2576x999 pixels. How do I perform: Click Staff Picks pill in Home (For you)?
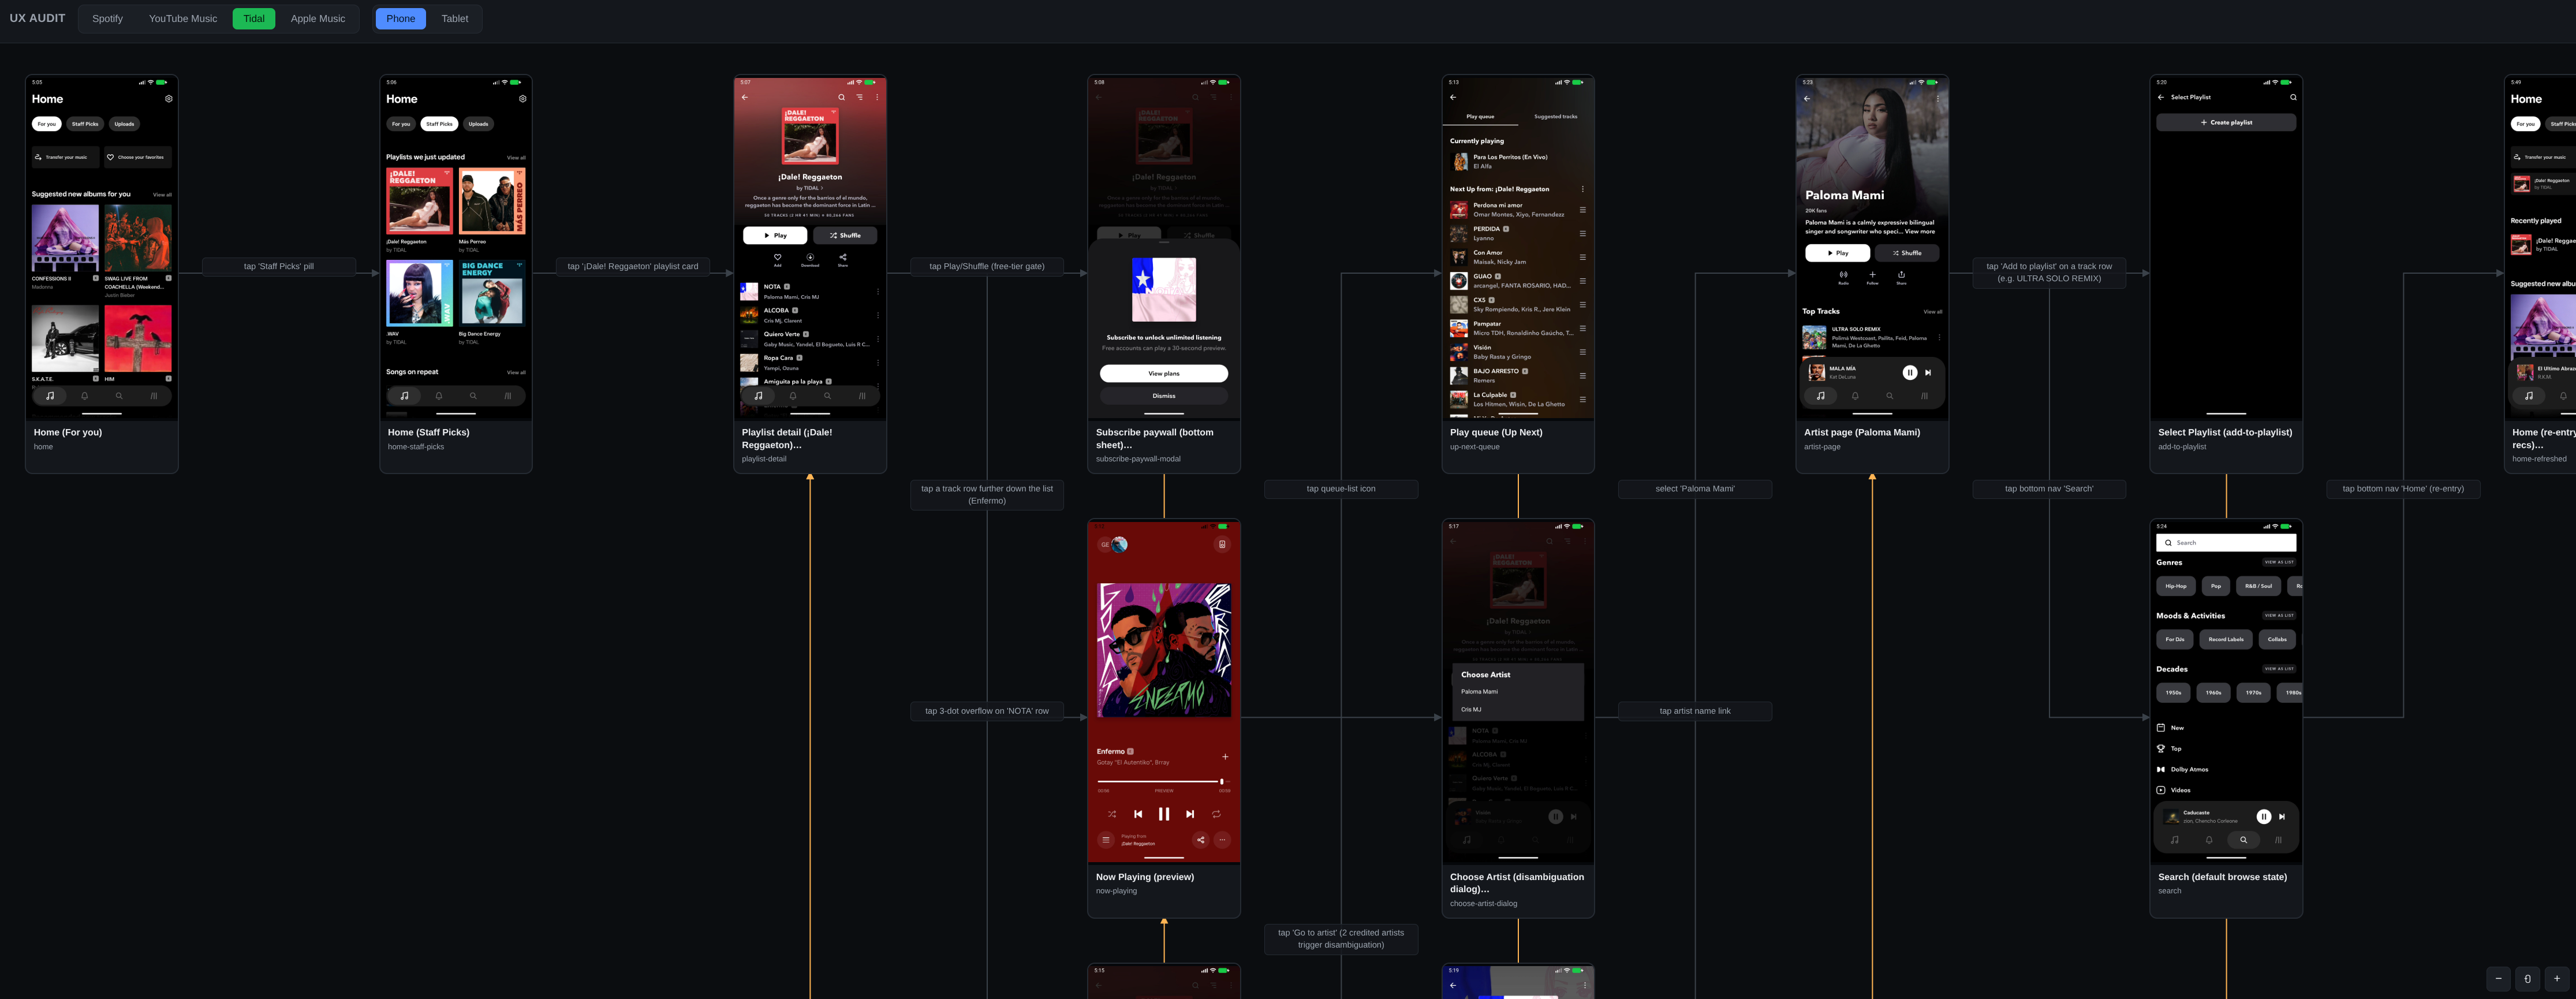pyautogui.click(x=85, y=124)
